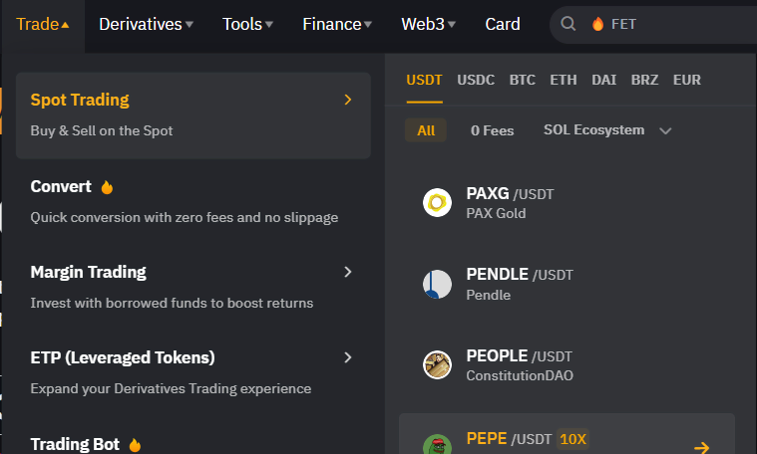This screenshot has height=454, width=757.
Task: Click the PAXG coin logo
Action: tap(438, 202)
